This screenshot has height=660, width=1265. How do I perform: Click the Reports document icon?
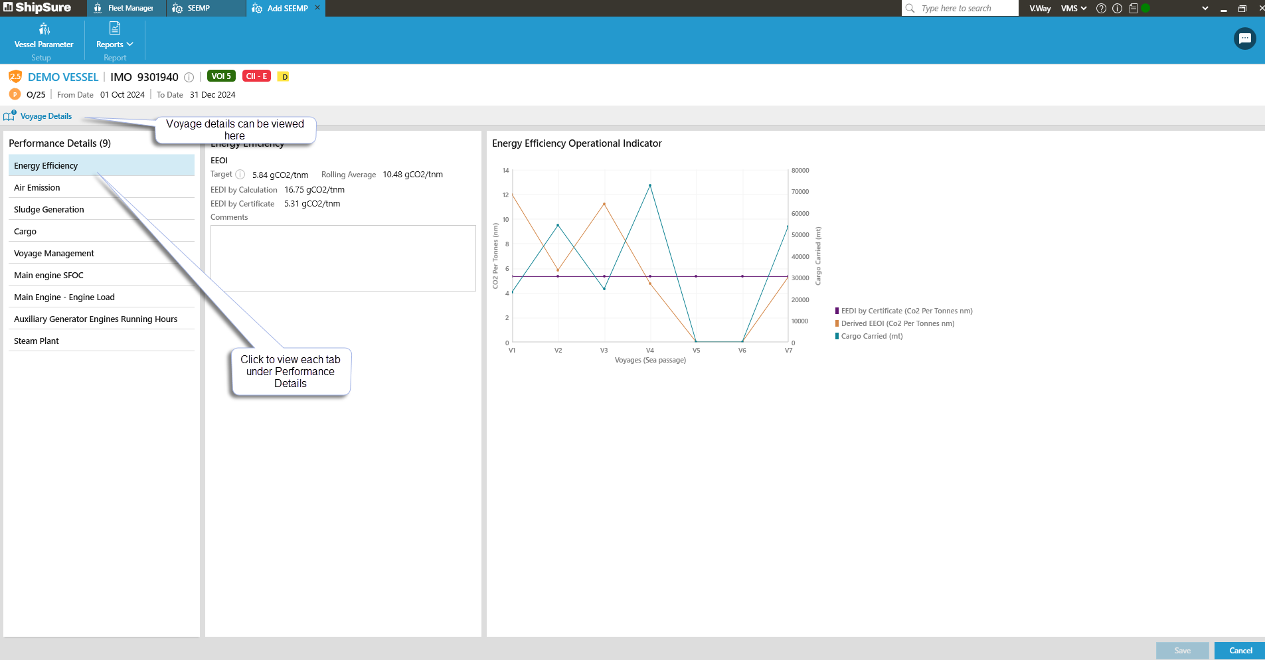115,28
